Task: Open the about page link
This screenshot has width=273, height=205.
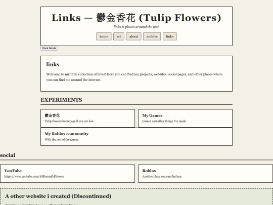Action: (133, 36)
